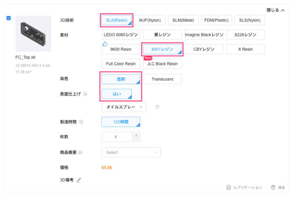Image resolution: width=291 pixels, height=198 pixels.
Task: Toggle the FC_Top.stl file checkbox
Action: coord(9,19)
